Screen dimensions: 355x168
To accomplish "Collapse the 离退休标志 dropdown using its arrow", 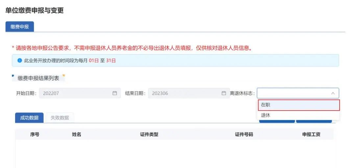I will 333,93.
